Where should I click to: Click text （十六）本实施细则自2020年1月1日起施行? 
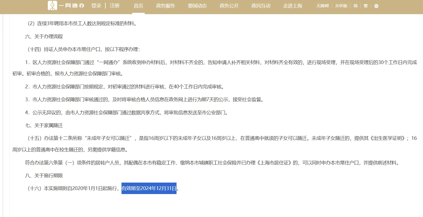click(72, 188)
